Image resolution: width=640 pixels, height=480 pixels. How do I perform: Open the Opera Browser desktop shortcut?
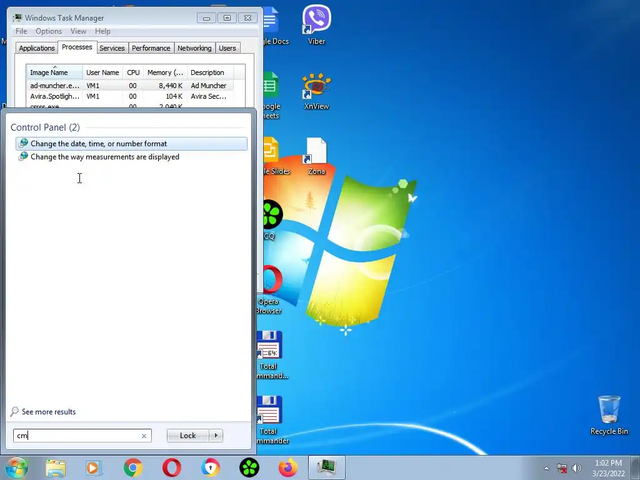pyautogui.click(x=269, y=290)
